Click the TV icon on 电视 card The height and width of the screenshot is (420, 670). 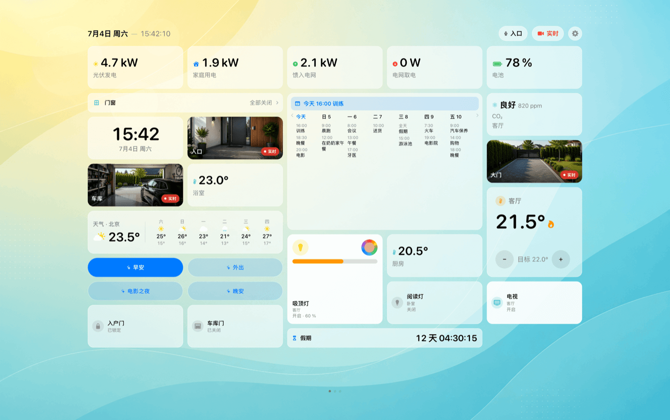[497, 303]
